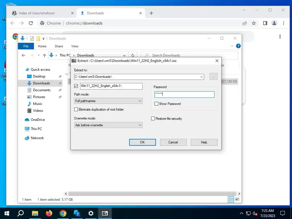
Task: Expand the Explorer ribbon chevron
Action: (232, 46)
